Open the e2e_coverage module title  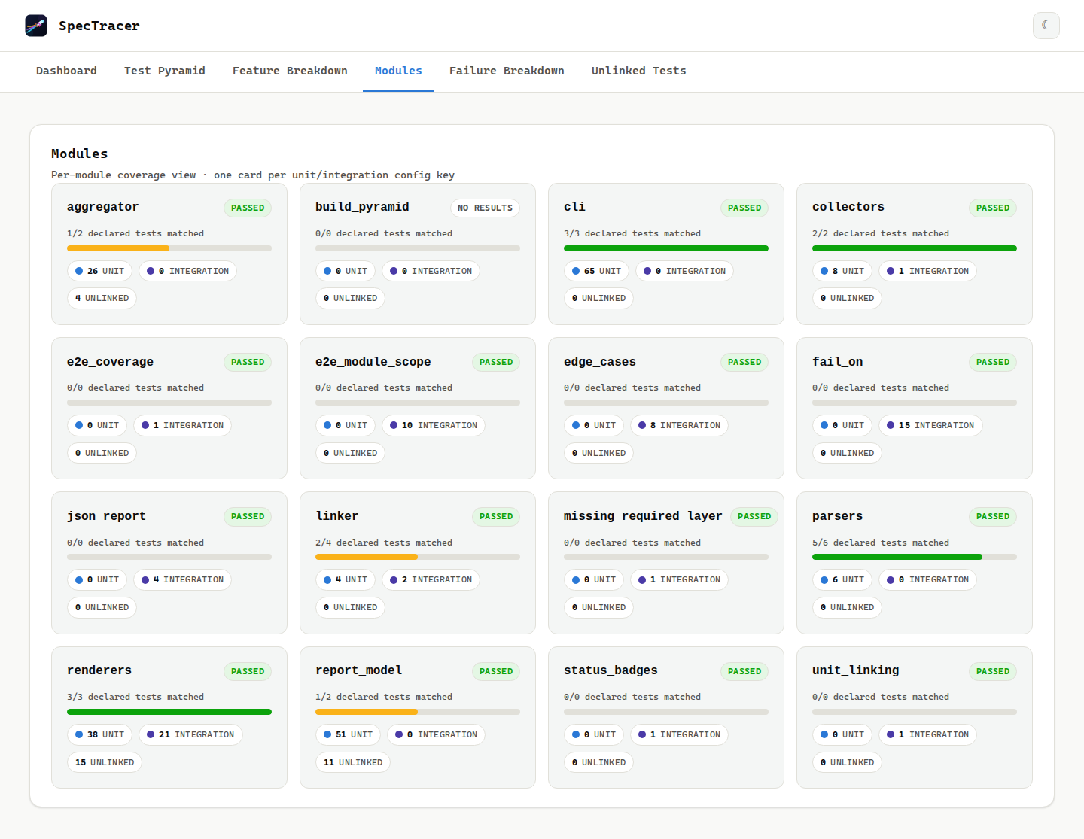(110, 362)
